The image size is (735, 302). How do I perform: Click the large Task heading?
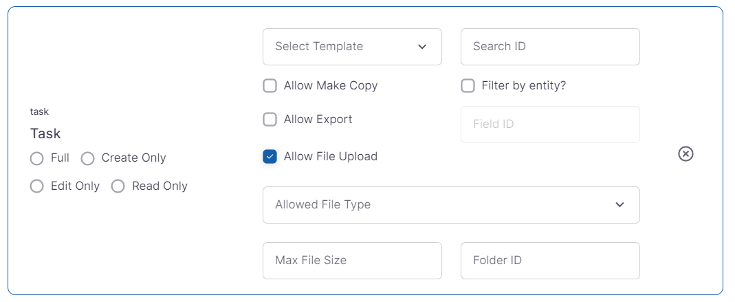[45, 133]
